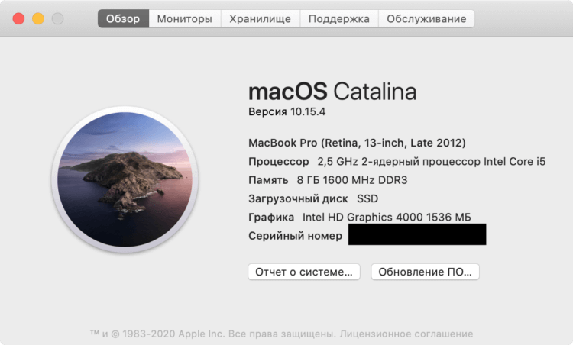Click the macOS Catalina island logo
Viewport: 573px width, 345px height.
[x=125, y=179]
